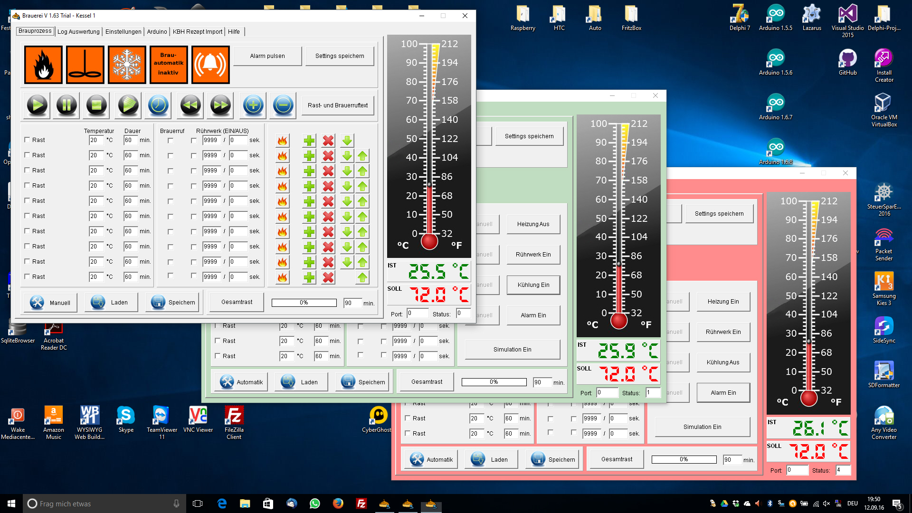Image resolution: width=912 pixels, height=513 pixels.
Task: Check the last Rast row checkbox
Action: pyautogui.click(x=27, y=276)
